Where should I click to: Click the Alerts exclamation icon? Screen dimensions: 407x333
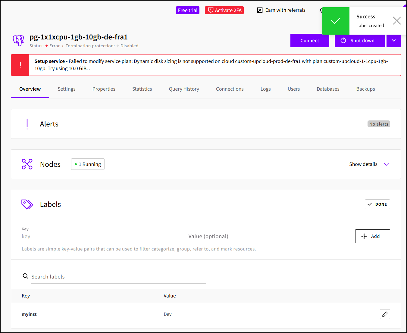(27, 124)
